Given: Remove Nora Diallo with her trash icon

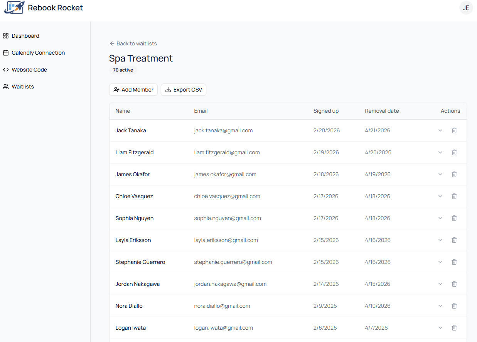Looking at the screenshot, I should (454, 305).
